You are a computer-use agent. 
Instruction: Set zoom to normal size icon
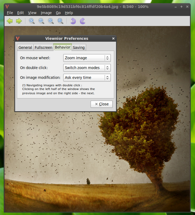pyautogui.click(x=51, y=21)
